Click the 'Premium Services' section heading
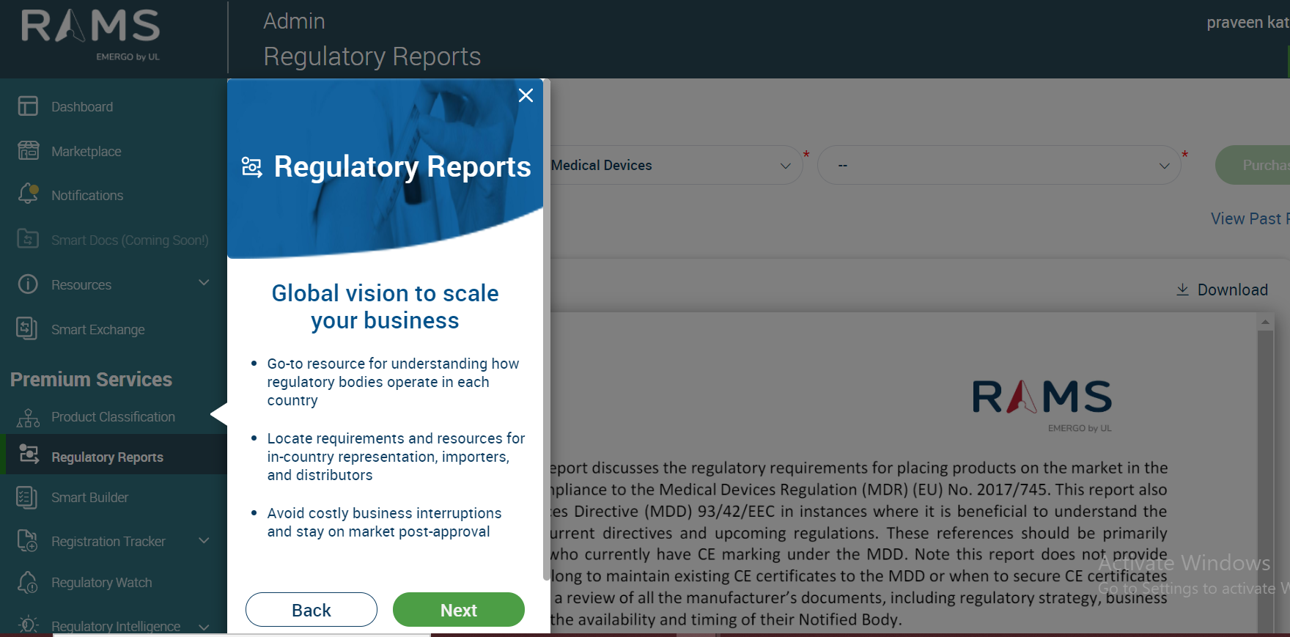This screenshot has height=637, width=1290. point(91,379)
